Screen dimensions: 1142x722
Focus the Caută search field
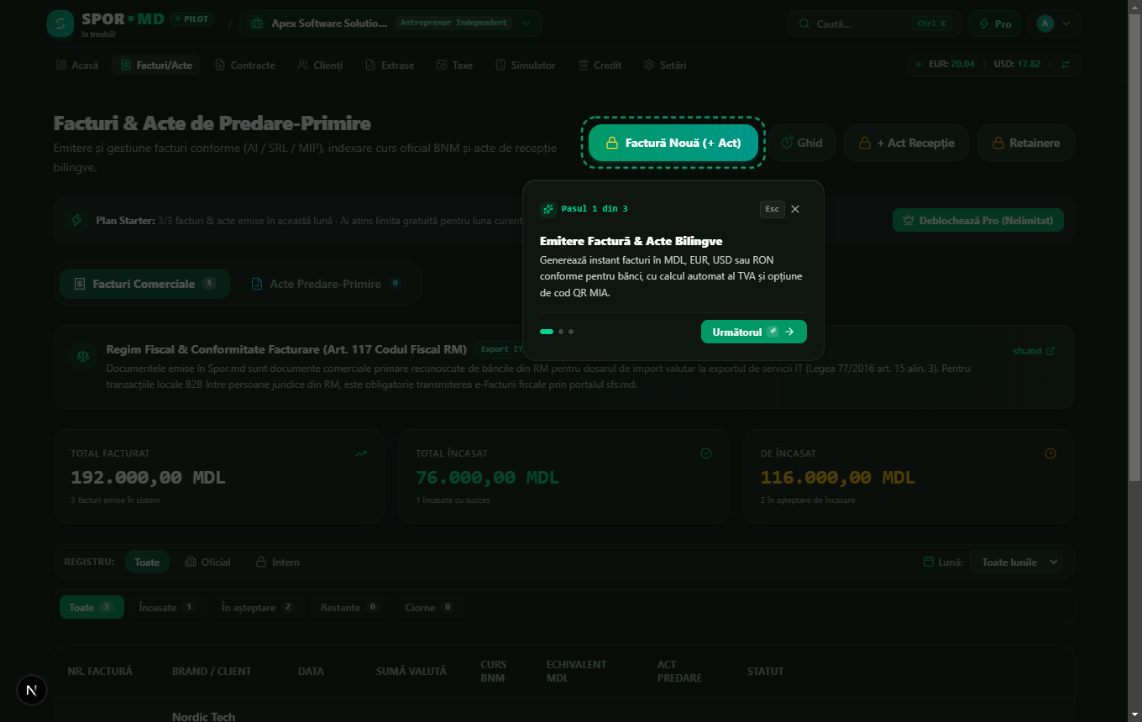click(x=875, y=24)
